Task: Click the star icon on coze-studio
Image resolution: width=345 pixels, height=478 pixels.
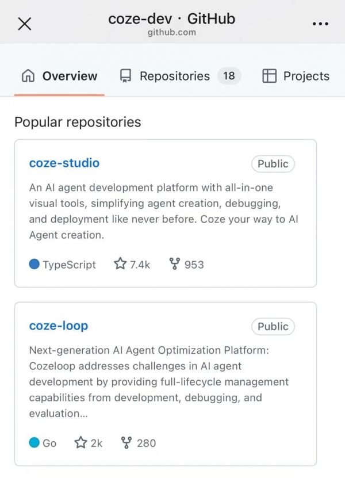Action: pyautogui.click(x=120, y=264)
